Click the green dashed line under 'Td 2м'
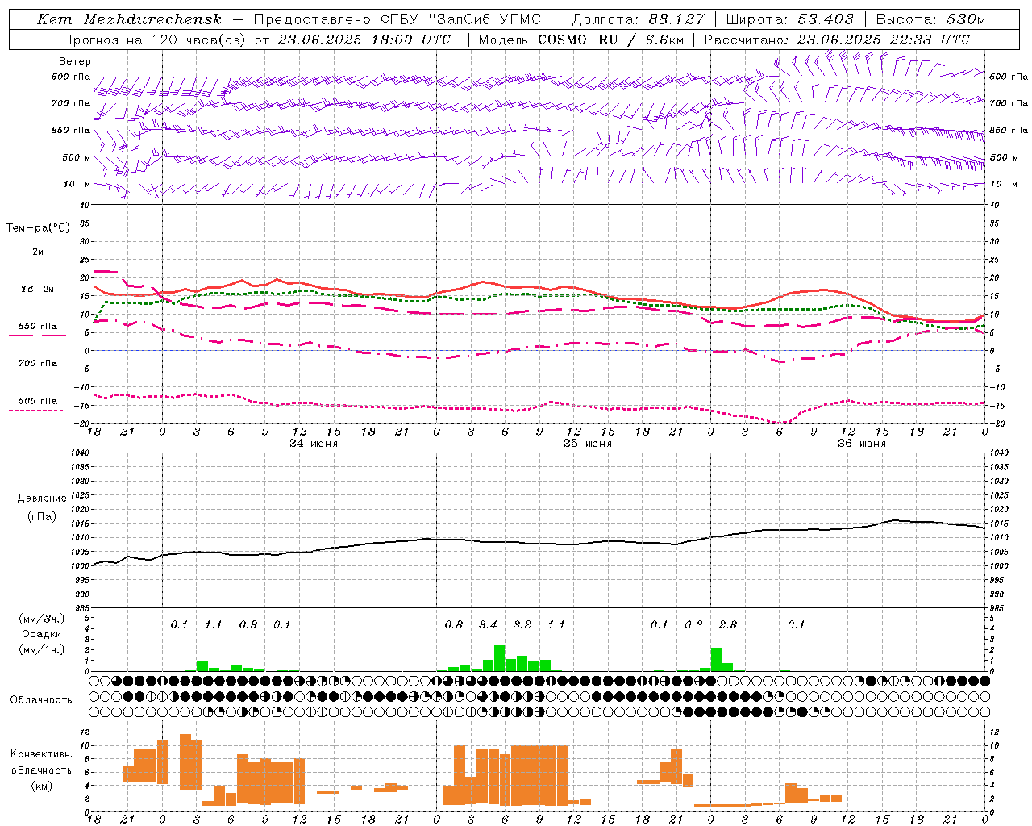This screenshot has width=1032, height=826. (x=37, y=298)
